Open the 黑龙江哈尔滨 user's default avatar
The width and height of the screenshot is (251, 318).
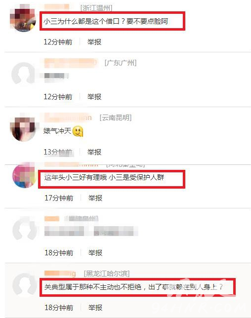pos(25,284)
